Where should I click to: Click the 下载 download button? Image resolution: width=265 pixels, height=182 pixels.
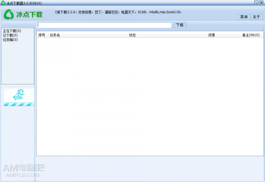point(180,25)
